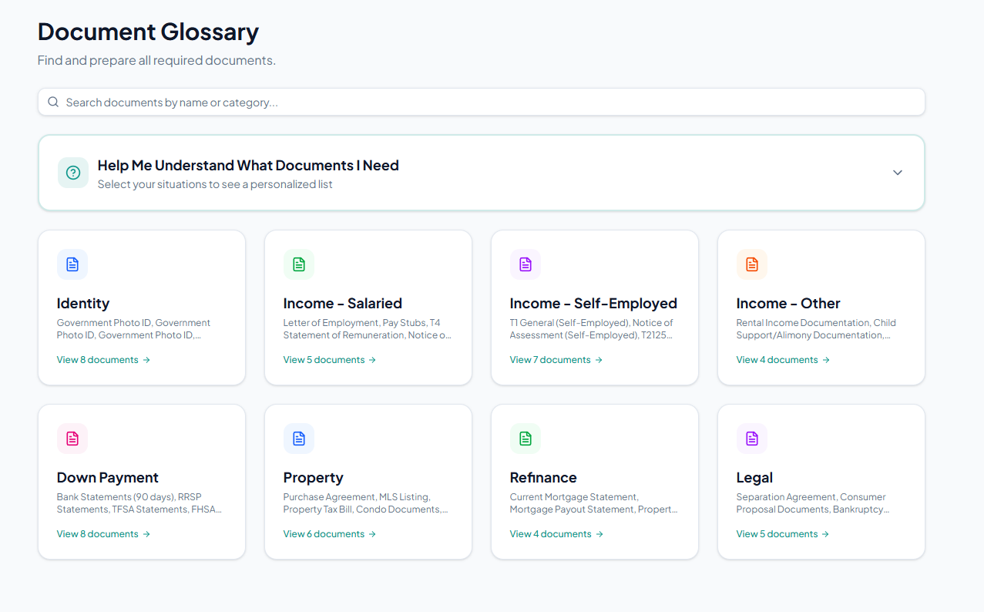
Task: View 7 documents in Income – Self-Employed
Action: point(556,359)
